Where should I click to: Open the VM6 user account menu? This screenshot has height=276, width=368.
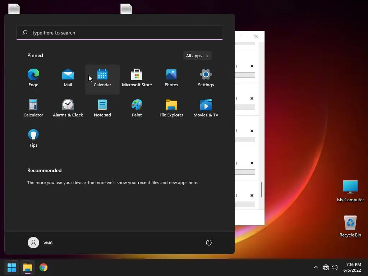pyautogui.click(x=40, y=243)
